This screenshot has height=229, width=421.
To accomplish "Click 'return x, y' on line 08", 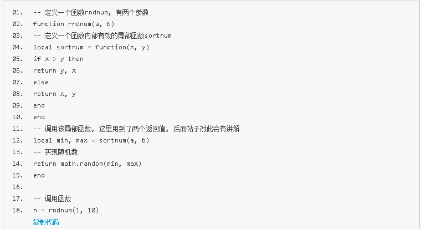I will [54, 94].
